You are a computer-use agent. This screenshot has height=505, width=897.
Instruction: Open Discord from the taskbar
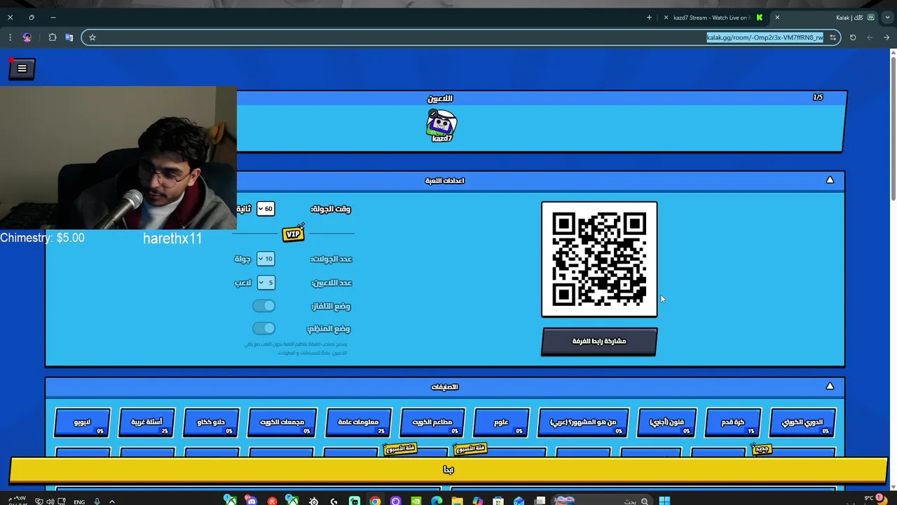pyautogui.click(x=251, y=501)
